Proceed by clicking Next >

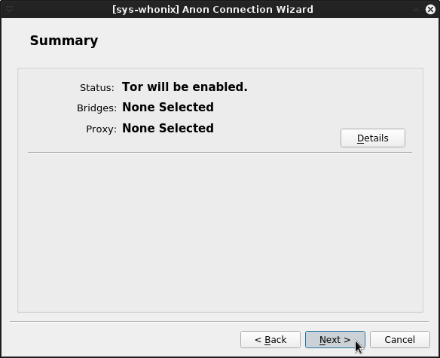tap(335, 340)
